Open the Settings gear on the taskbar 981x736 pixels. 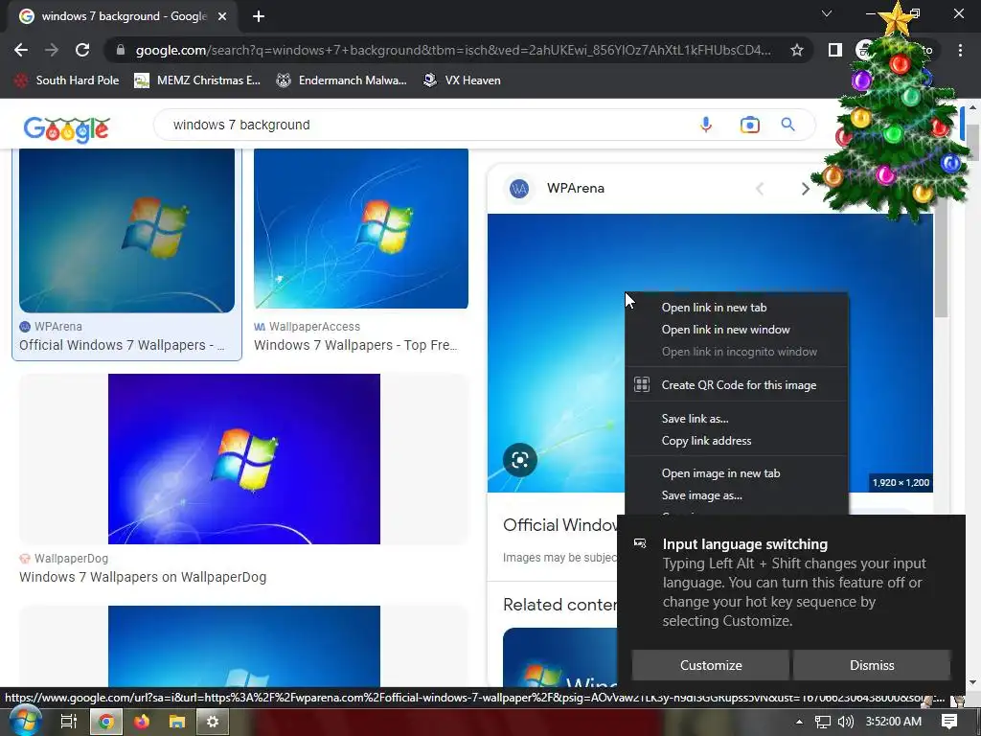coord(213,722)
